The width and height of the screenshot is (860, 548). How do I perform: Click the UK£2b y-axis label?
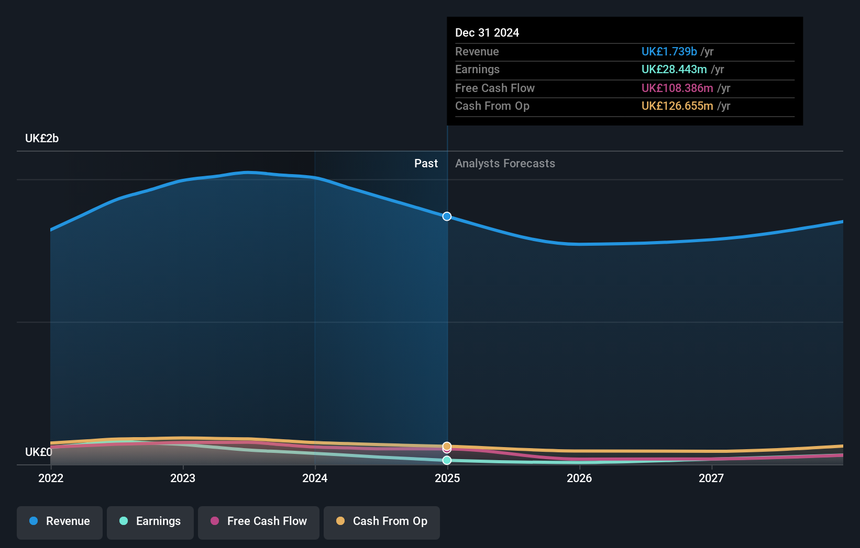(42, 138)
